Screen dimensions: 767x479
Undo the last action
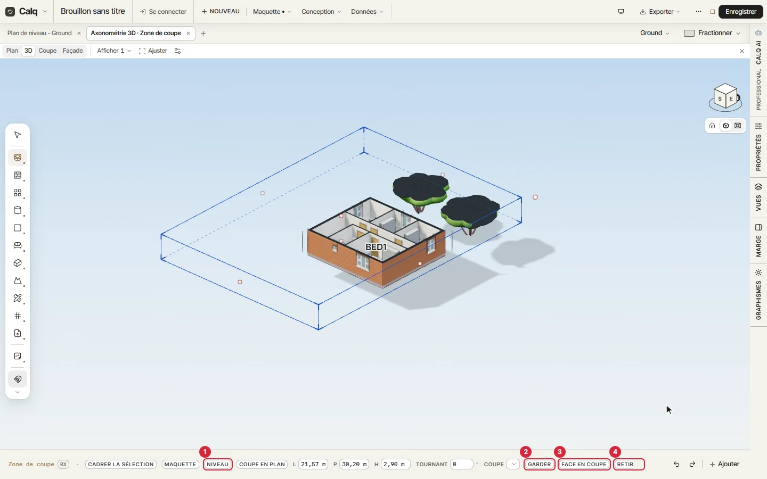tap(676, 464)
